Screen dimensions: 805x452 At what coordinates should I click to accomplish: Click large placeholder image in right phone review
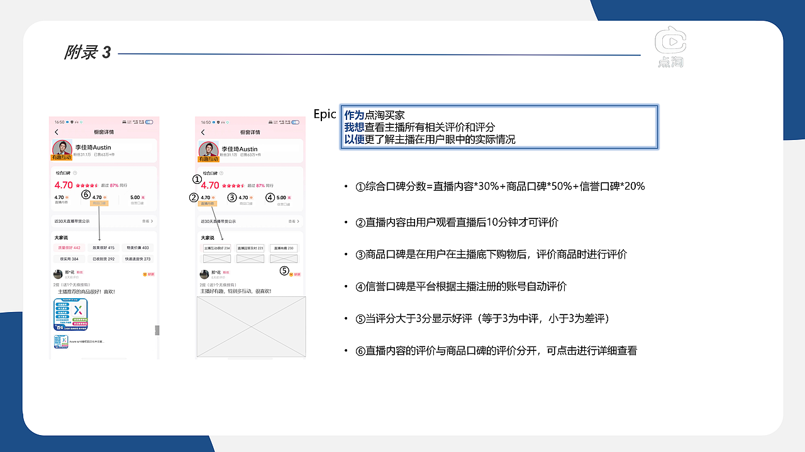click(251, 327)
